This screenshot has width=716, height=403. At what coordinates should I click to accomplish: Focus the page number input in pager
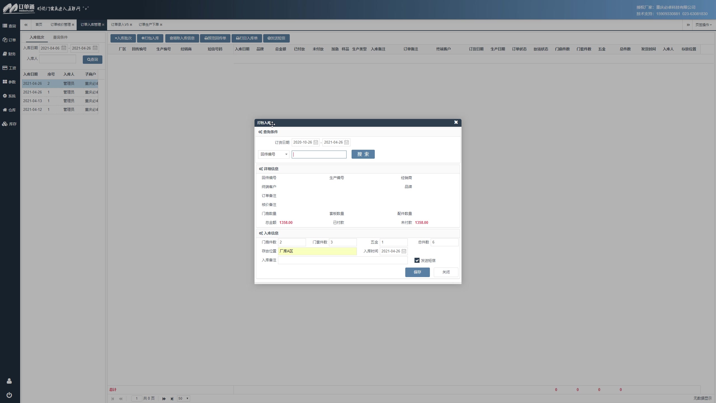[136, 399]
